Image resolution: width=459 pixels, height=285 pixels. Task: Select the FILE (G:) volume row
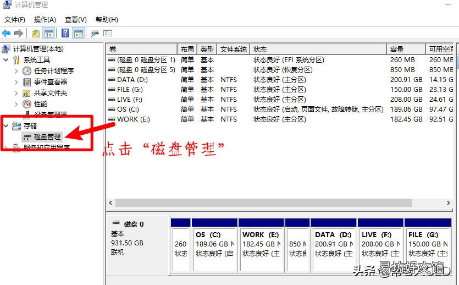280,90
